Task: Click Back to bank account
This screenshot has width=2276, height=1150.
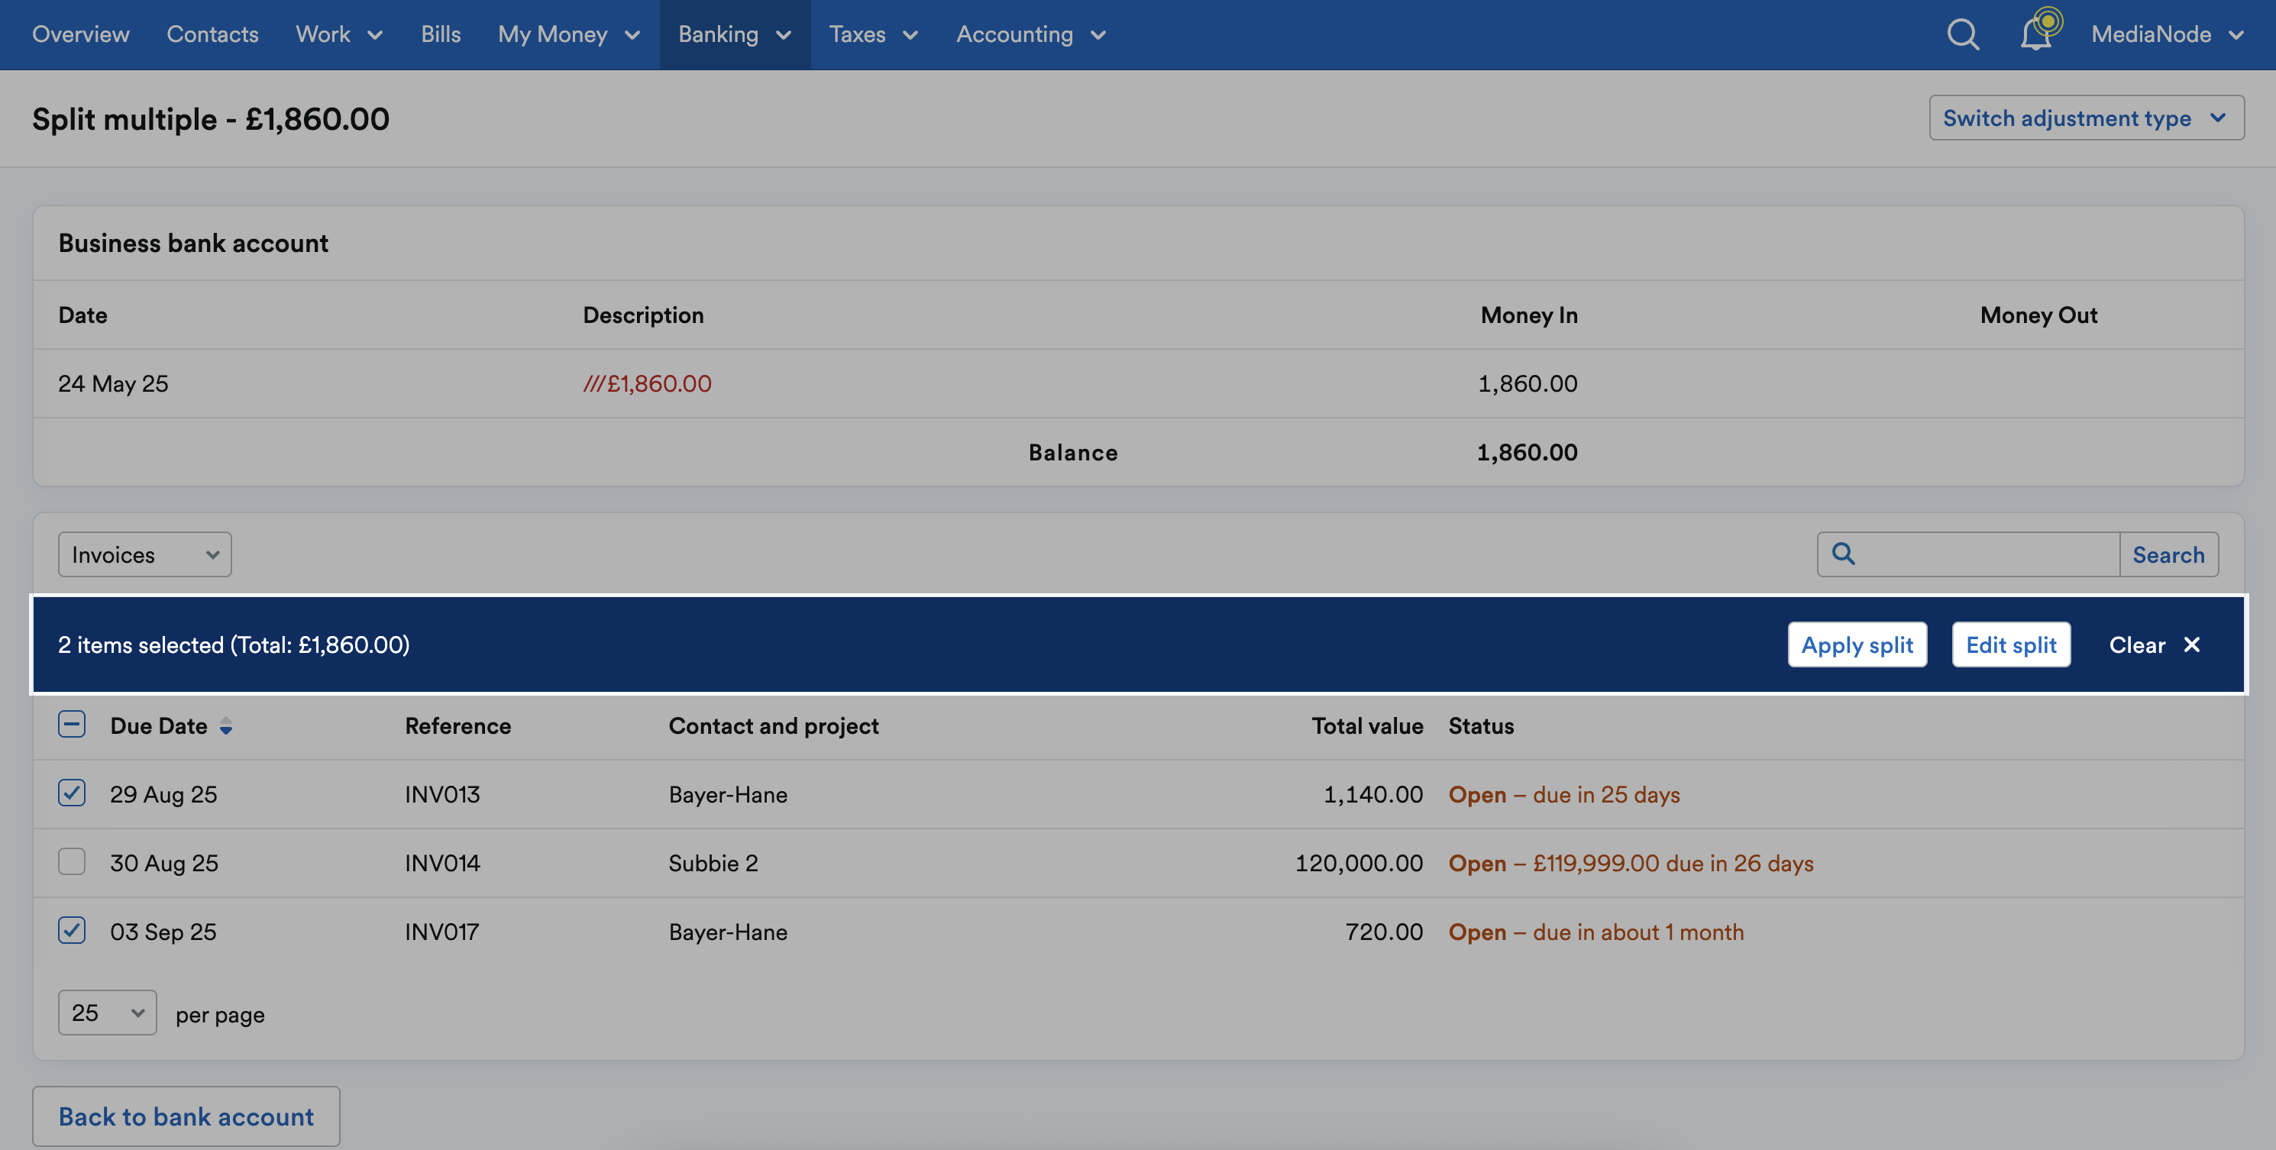Action: point(186,1116)
